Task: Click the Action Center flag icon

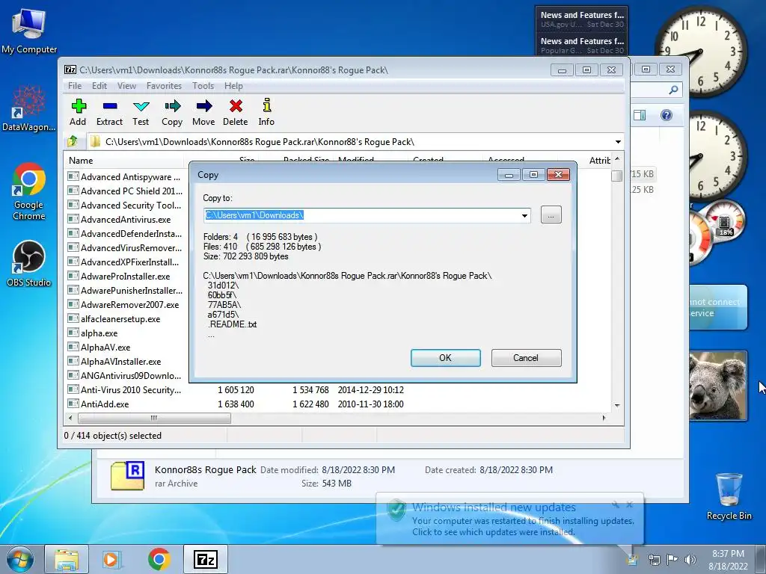Action: pyautogui.click(x=672, y=559)
